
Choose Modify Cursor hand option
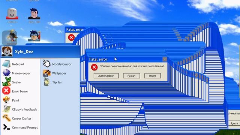pyautogui.click(x=57, y=64)
